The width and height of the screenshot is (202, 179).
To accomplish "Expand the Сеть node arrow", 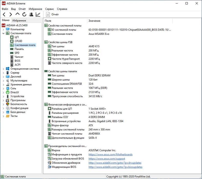I will click(x=3, y=88).
